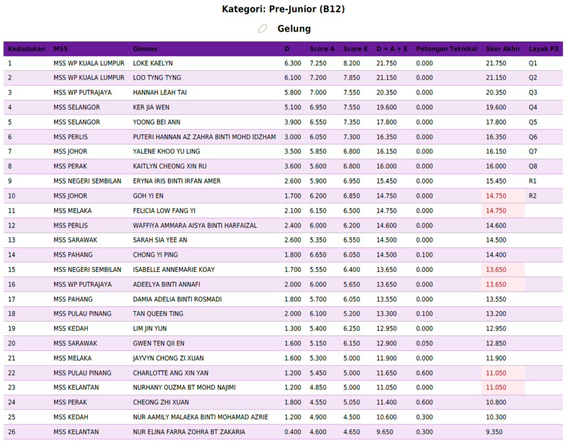This screenshot has width=566, height=442.
Task: Select the R1 qualification cell for ERYNA IRIS
Action: 533,181
